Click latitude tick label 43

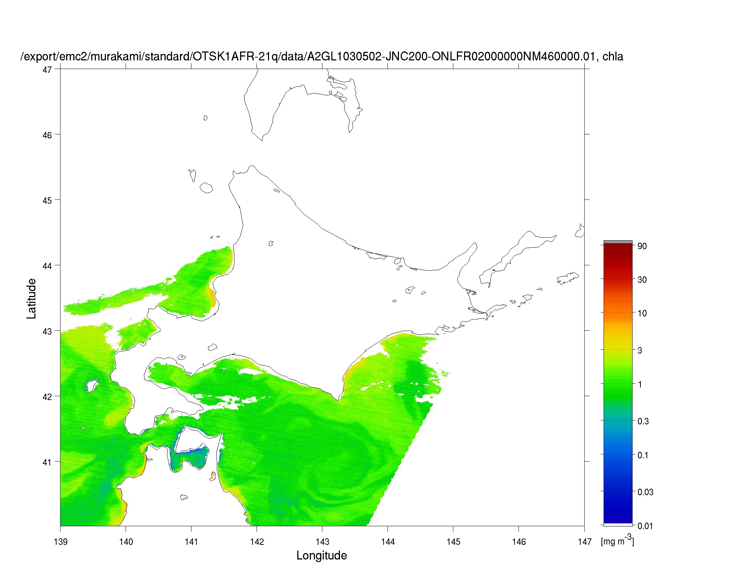pyautogui.click(x=47, y=331)
